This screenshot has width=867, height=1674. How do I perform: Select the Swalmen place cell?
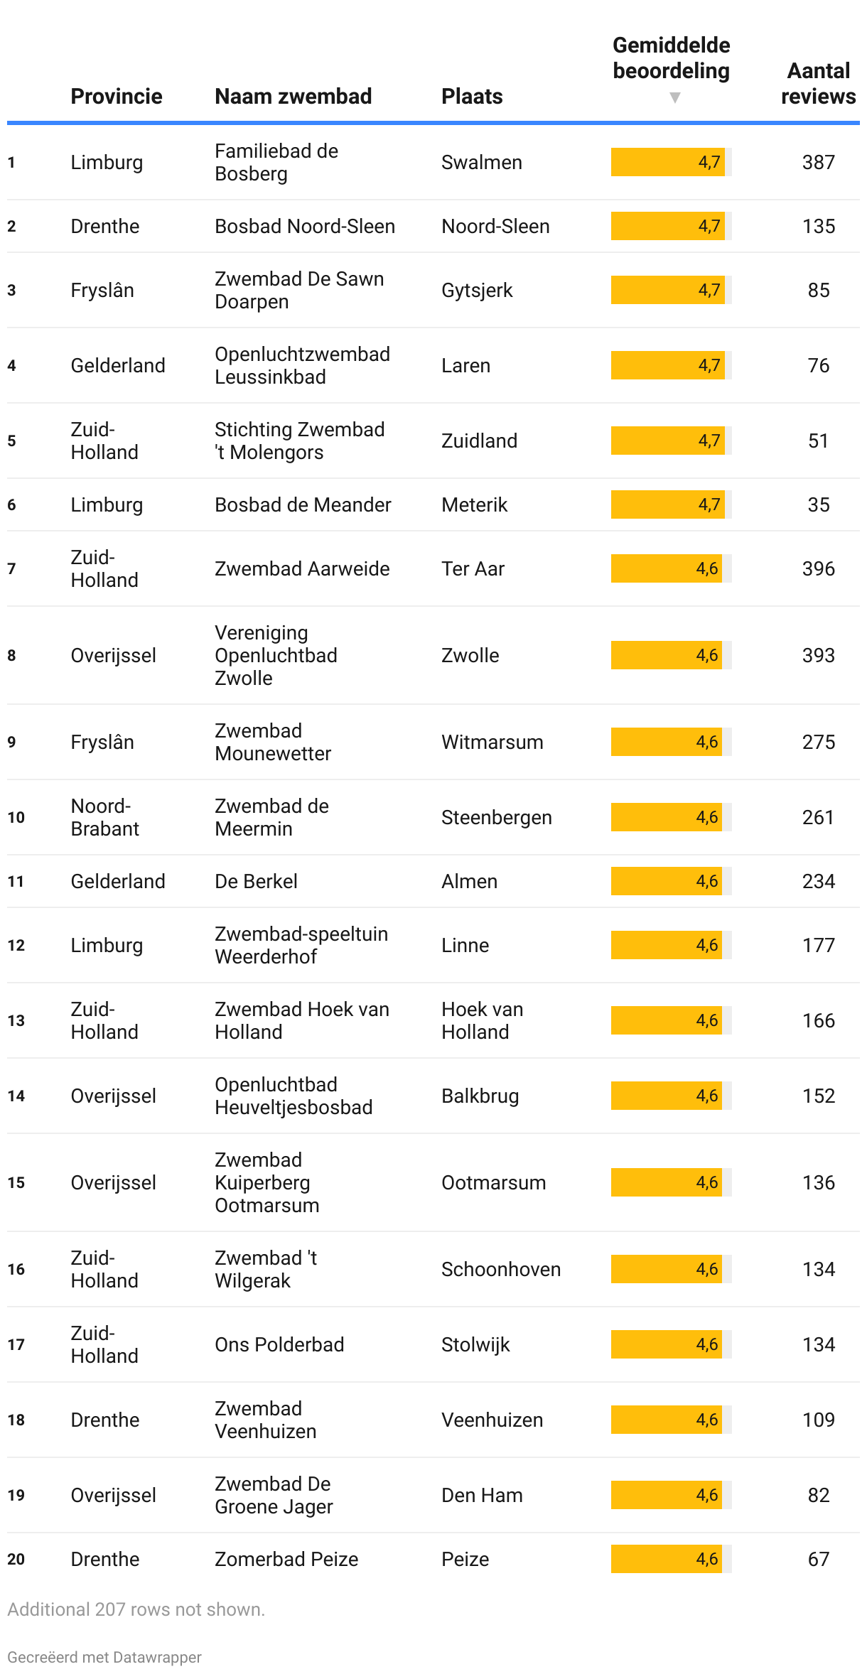482,162
